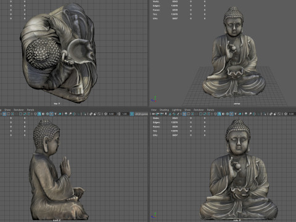Click exposure icon in side view toolbar
The width and height of the screenshot is (296, 222).
tap(105, 114)
